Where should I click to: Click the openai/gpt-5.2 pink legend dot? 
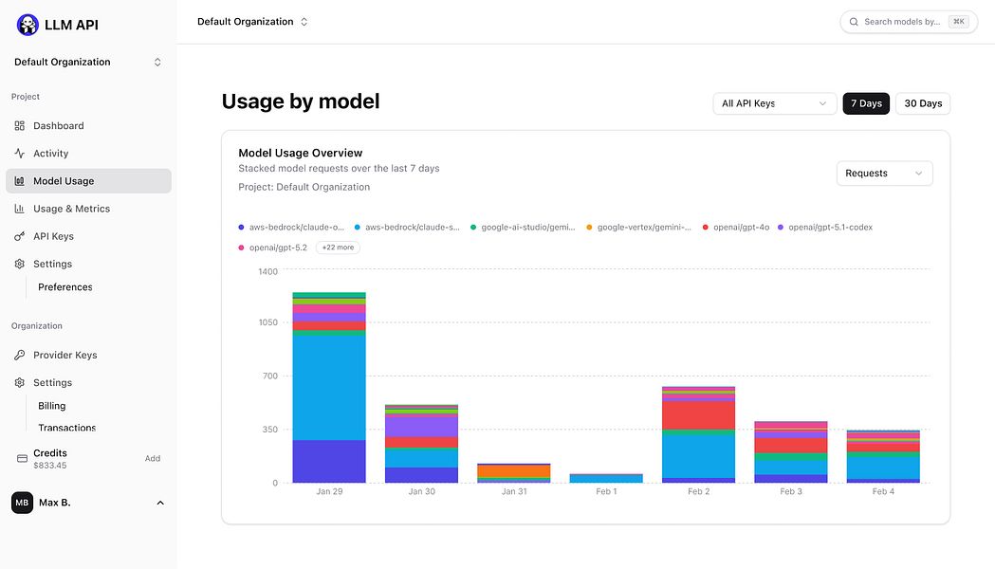242,248
